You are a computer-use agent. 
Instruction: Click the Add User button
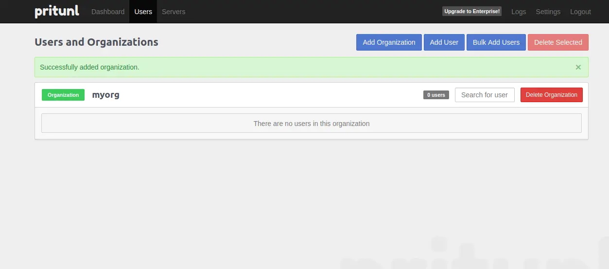pos(444,42)
